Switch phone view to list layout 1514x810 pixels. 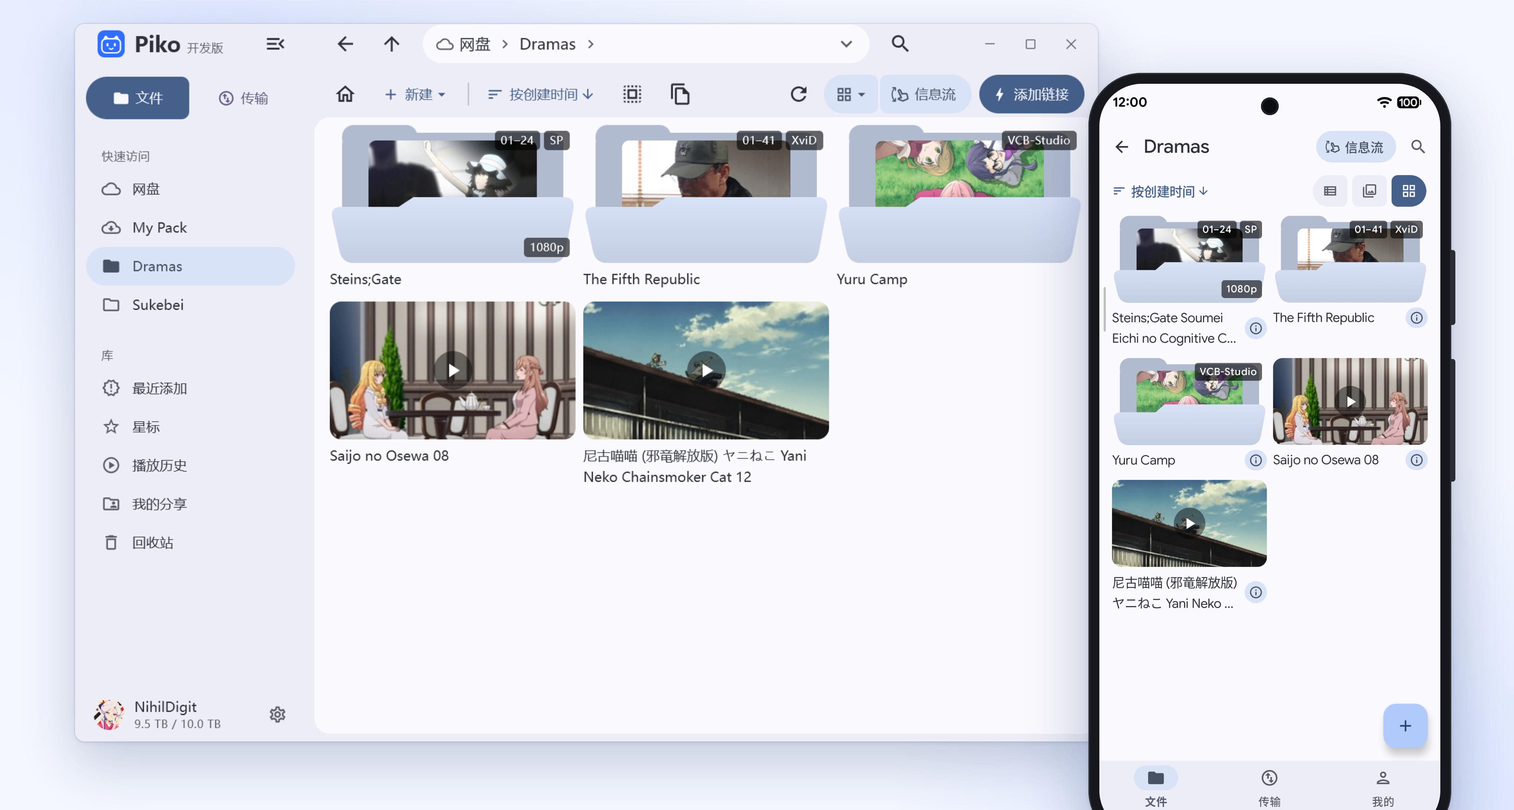pos(1330,191)
